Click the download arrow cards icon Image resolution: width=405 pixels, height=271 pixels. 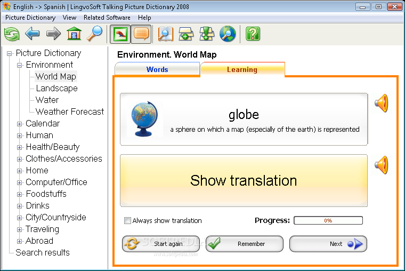[207, 34]
